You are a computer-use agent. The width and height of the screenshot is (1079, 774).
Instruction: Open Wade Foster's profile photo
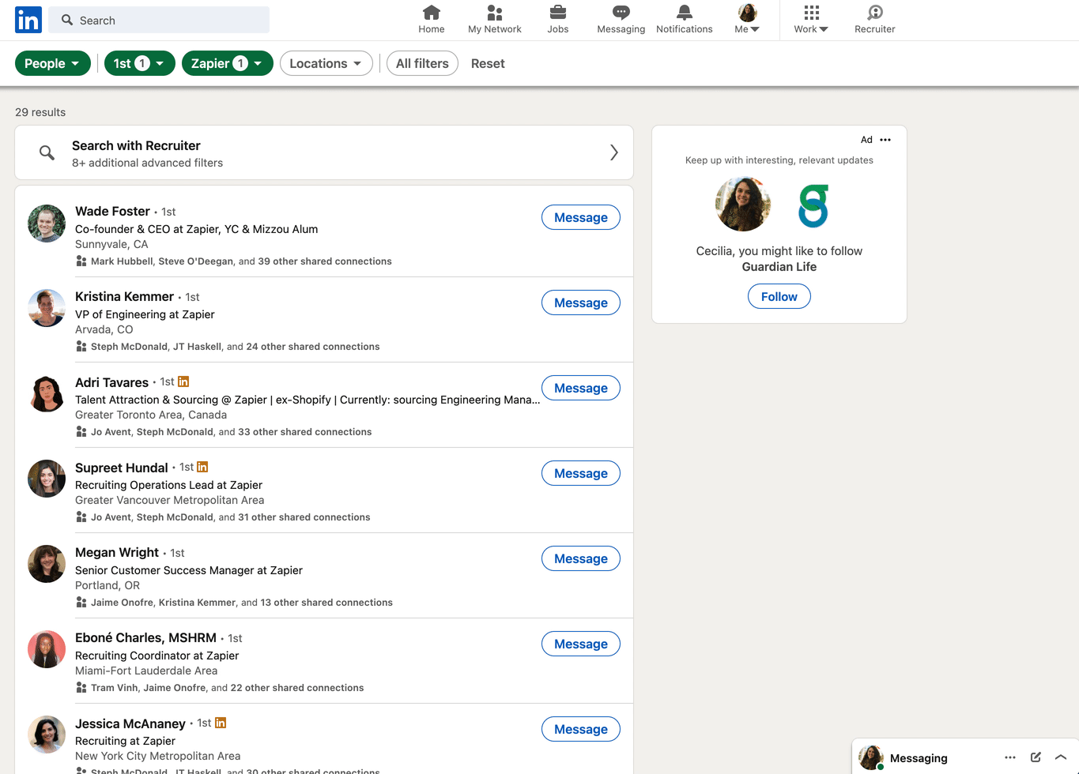point(47,224)
